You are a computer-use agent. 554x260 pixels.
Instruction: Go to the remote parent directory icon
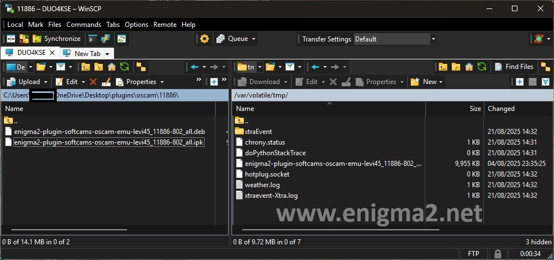[443, 67]
